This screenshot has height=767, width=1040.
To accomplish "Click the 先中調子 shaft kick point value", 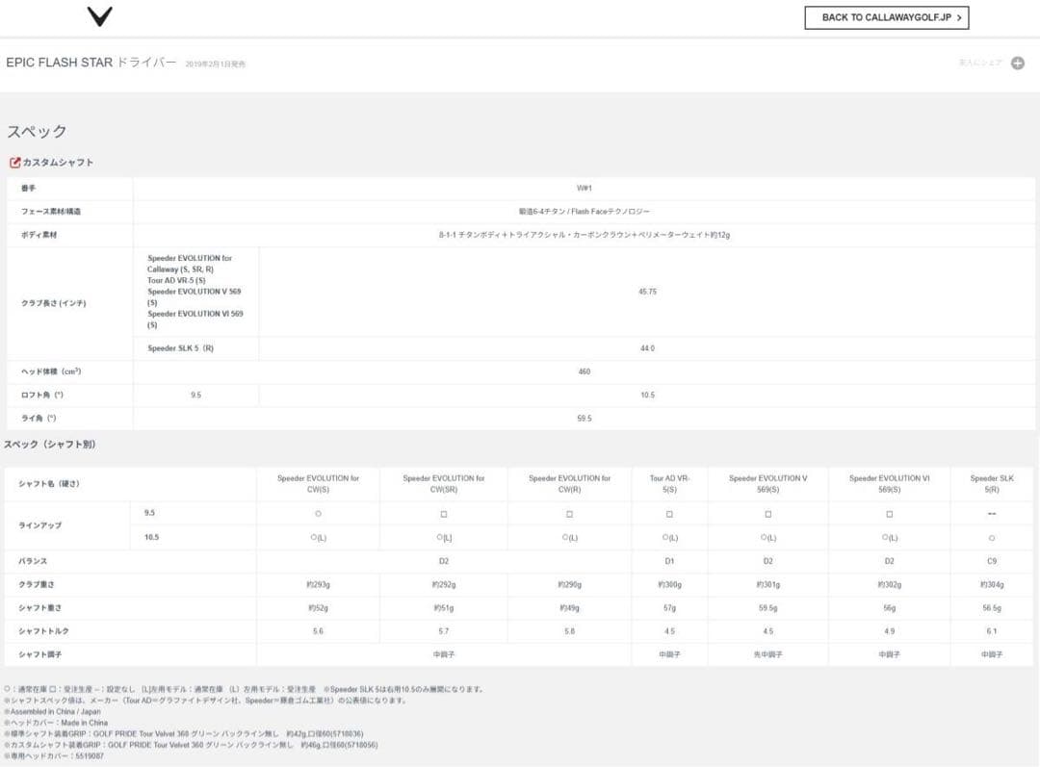I will point(767,654).
